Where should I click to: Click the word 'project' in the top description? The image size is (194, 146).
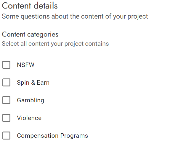[x=137, y=16]
